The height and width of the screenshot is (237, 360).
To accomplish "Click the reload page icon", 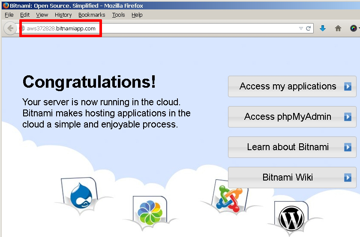I will 308,28.
